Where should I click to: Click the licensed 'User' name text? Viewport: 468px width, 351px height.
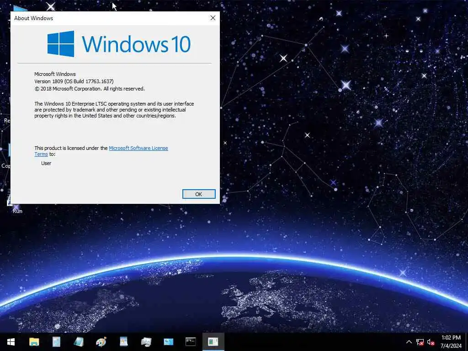pos(46,163)
